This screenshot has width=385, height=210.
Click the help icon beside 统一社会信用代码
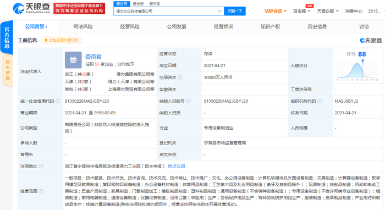click(58, 101)
